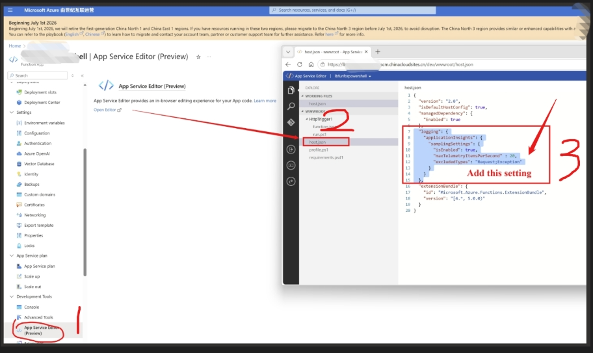Click the browser Back arrow
593x353 pixels.
(x=288, y=64)
